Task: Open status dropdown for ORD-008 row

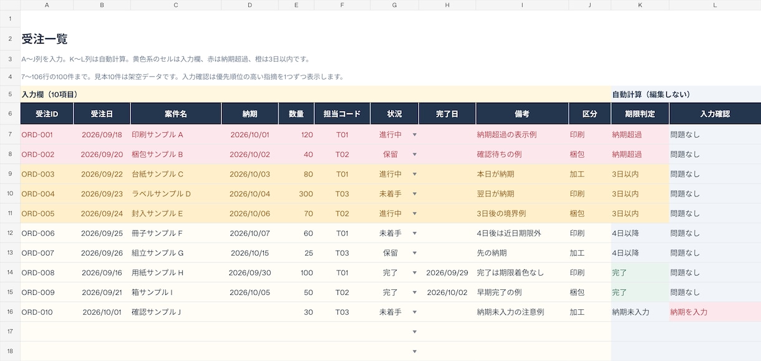Action: point(415,273)
